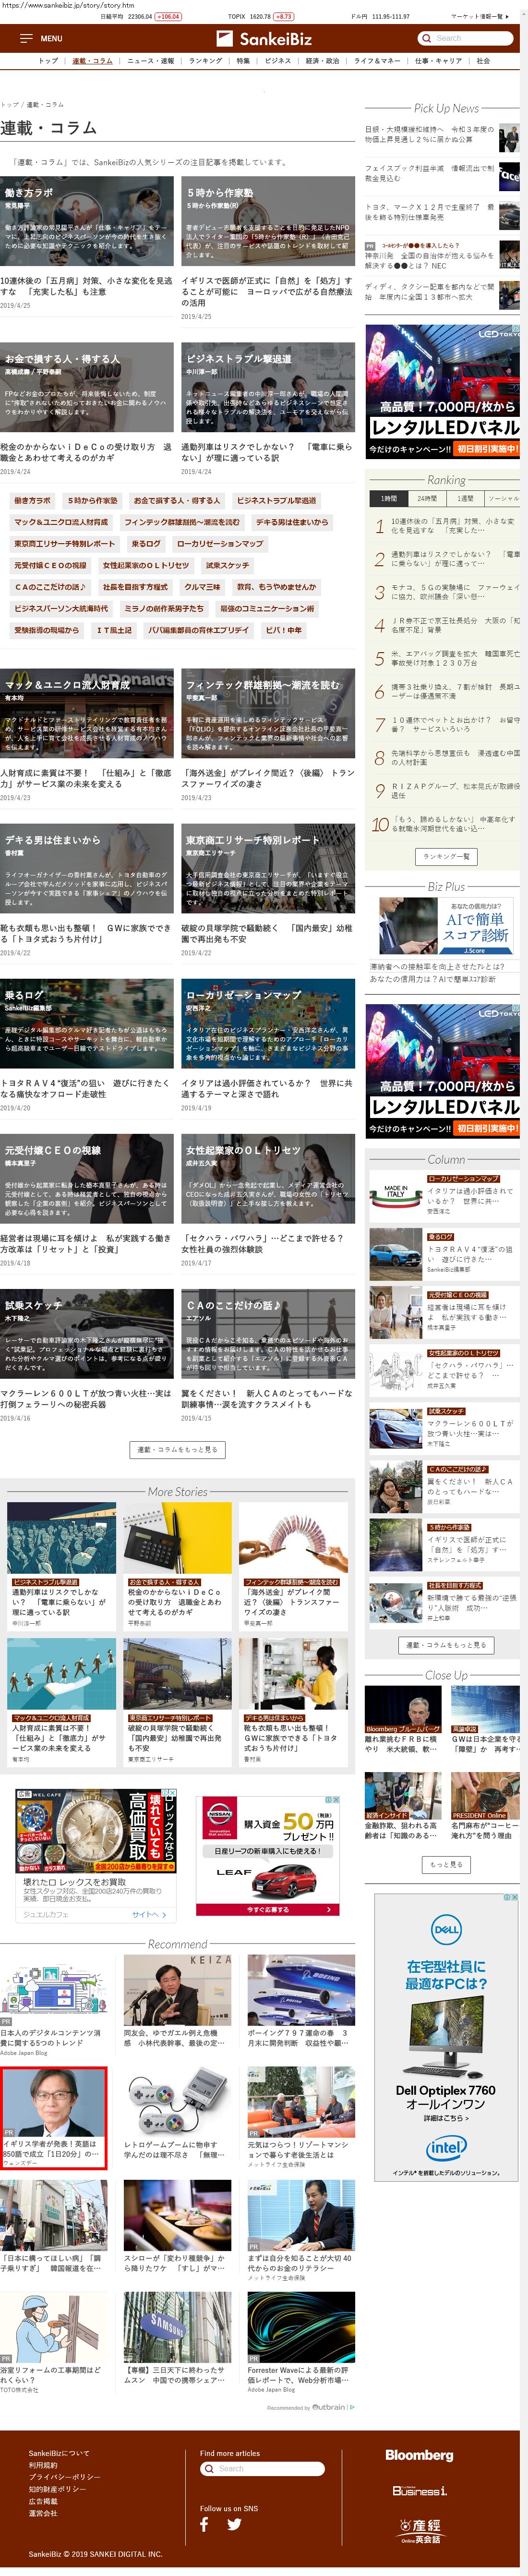Select the ライフ&マネー navigation item
This screenshot has width=528, height=2576.
pos(376,61)
